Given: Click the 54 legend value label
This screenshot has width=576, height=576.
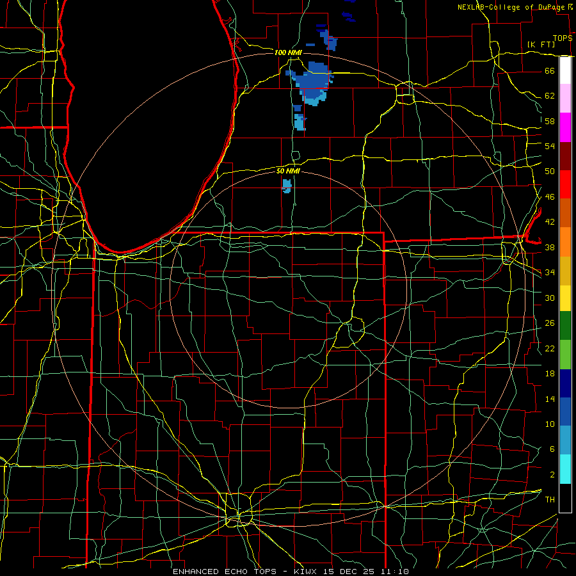Looking at the screenshot, I should 550,146.
